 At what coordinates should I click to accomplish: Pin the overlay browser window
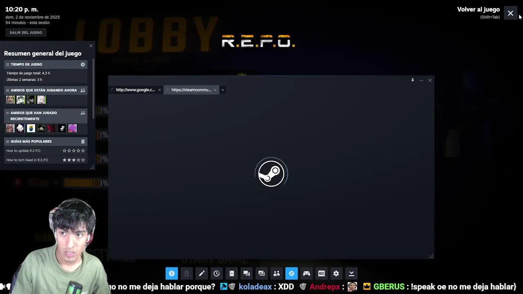click(413, 80)
